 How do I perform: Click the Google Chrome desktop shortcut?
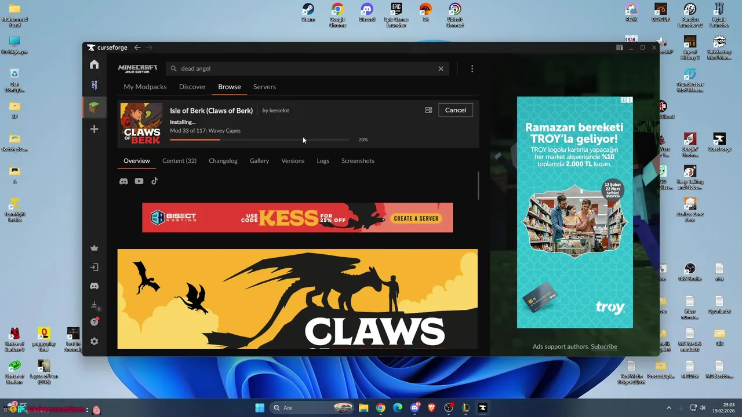337,14
